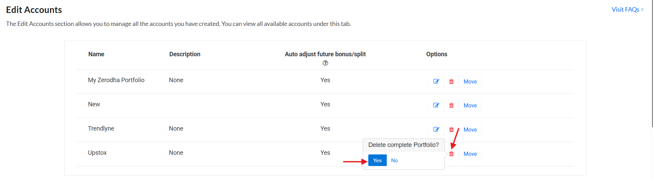Click the Visit FAQs chevron arrow
The width and height of the screenshot is (653, 180).
click(x=642, y=10)
